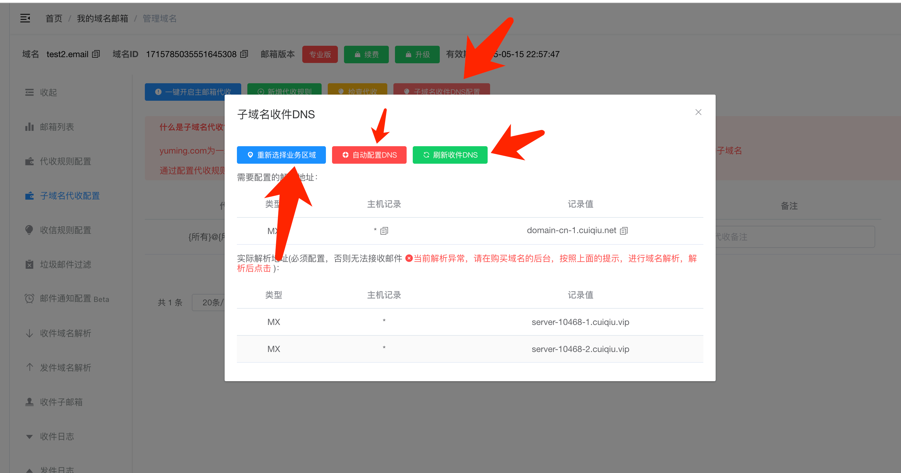Viewport: 901px width, 473px height.
Task: Copy the domain ID number
Action: (244, 54)
